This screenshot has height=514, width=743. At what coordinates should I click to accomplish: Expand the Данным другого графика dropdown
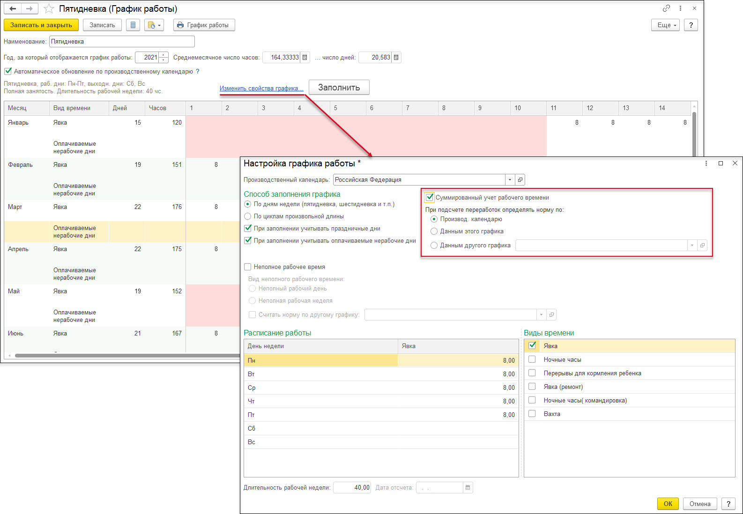click(x=692, y=246)
